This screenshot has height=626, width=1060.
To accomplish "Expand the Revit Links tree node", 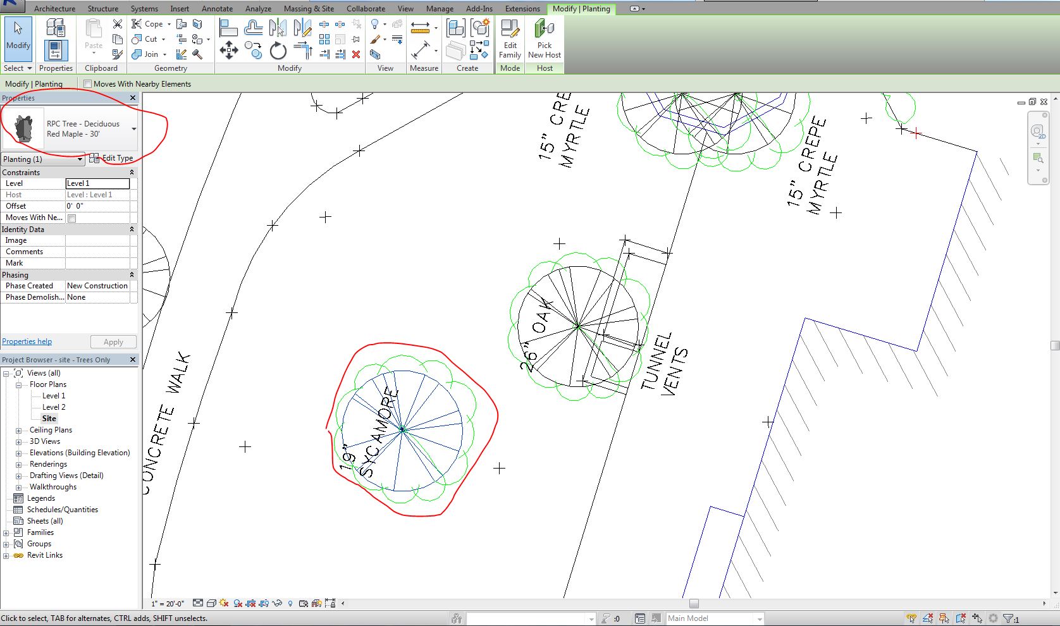I will pyautogui.click(x=6, y=556).
